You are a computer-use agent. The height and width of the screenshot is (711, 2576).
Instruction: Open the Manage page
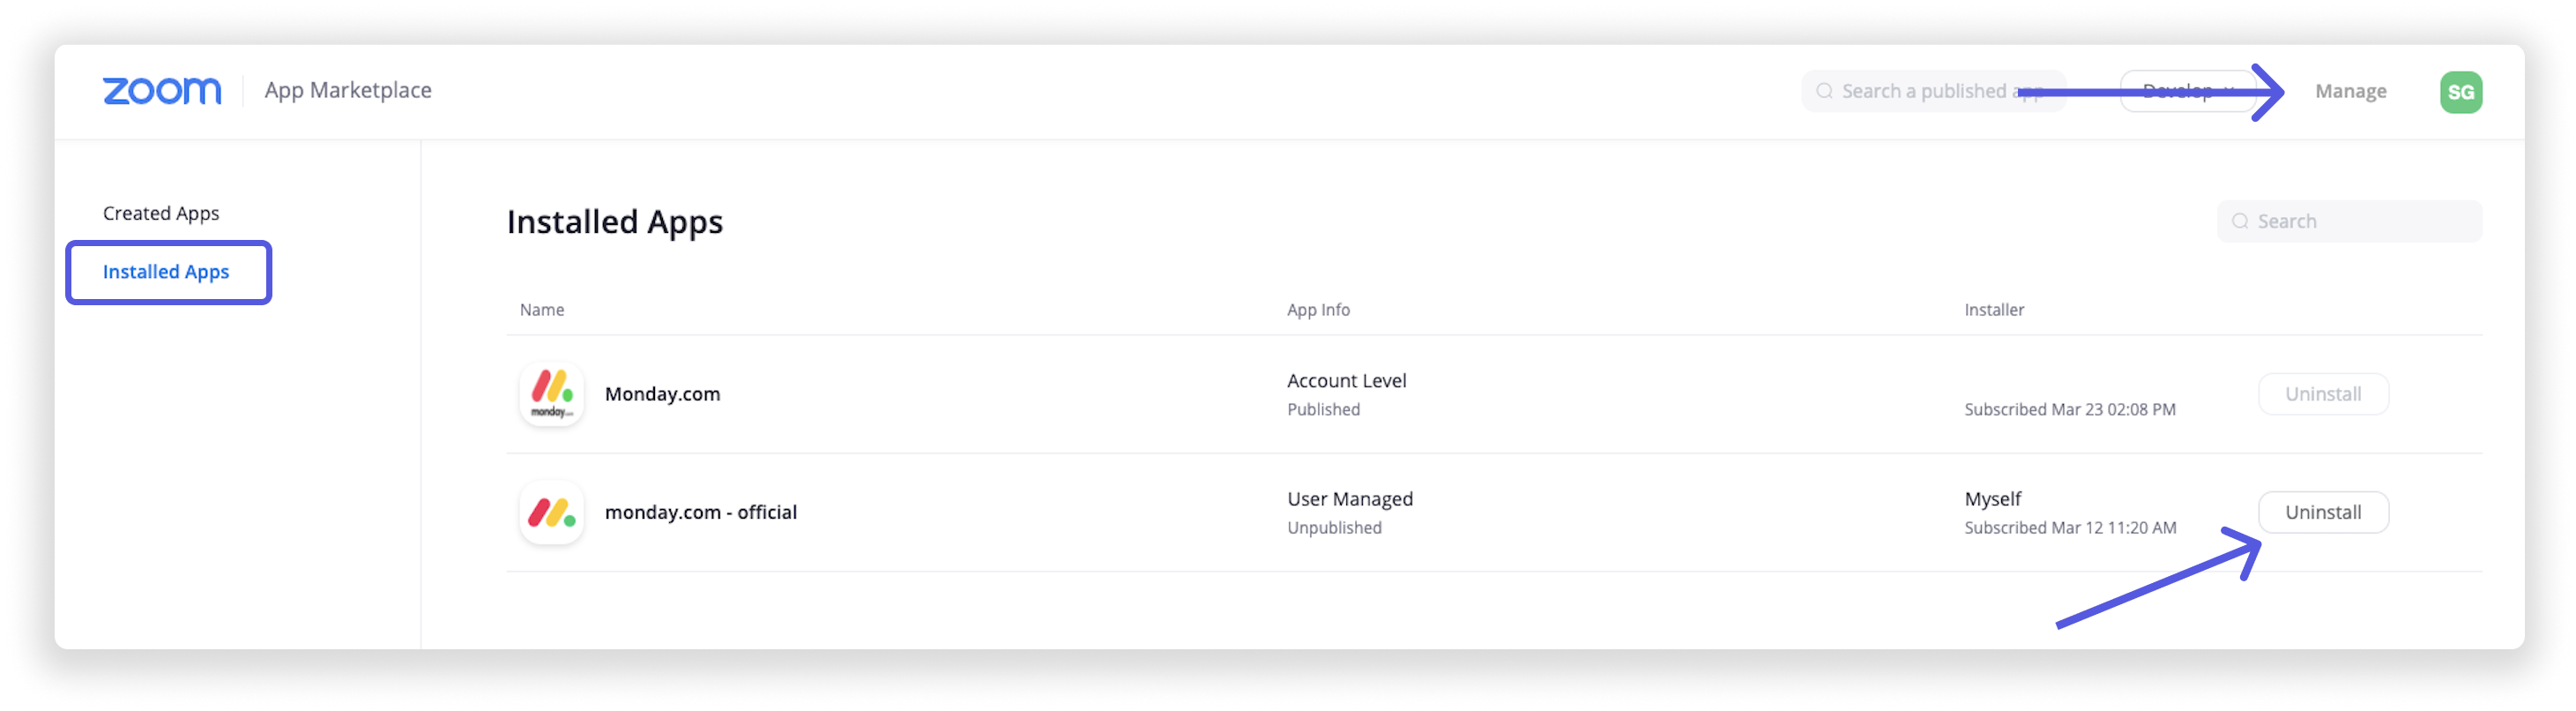pyautogui.click(x=2350, y=91)
